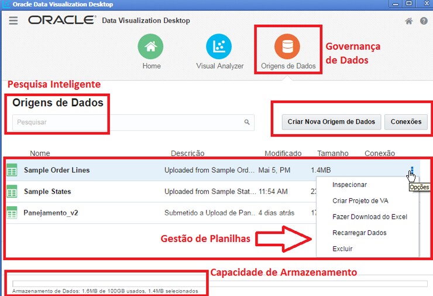433x296 pixels.
Task: Open the hamburger navigation menu
Action: point(13,21)
